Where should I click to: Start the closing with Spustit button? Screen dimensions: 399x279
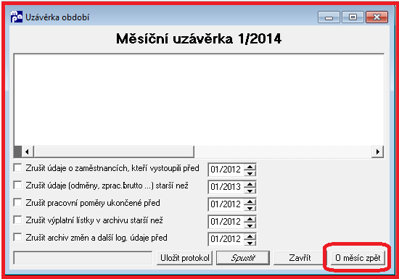(x=243, y=258)
